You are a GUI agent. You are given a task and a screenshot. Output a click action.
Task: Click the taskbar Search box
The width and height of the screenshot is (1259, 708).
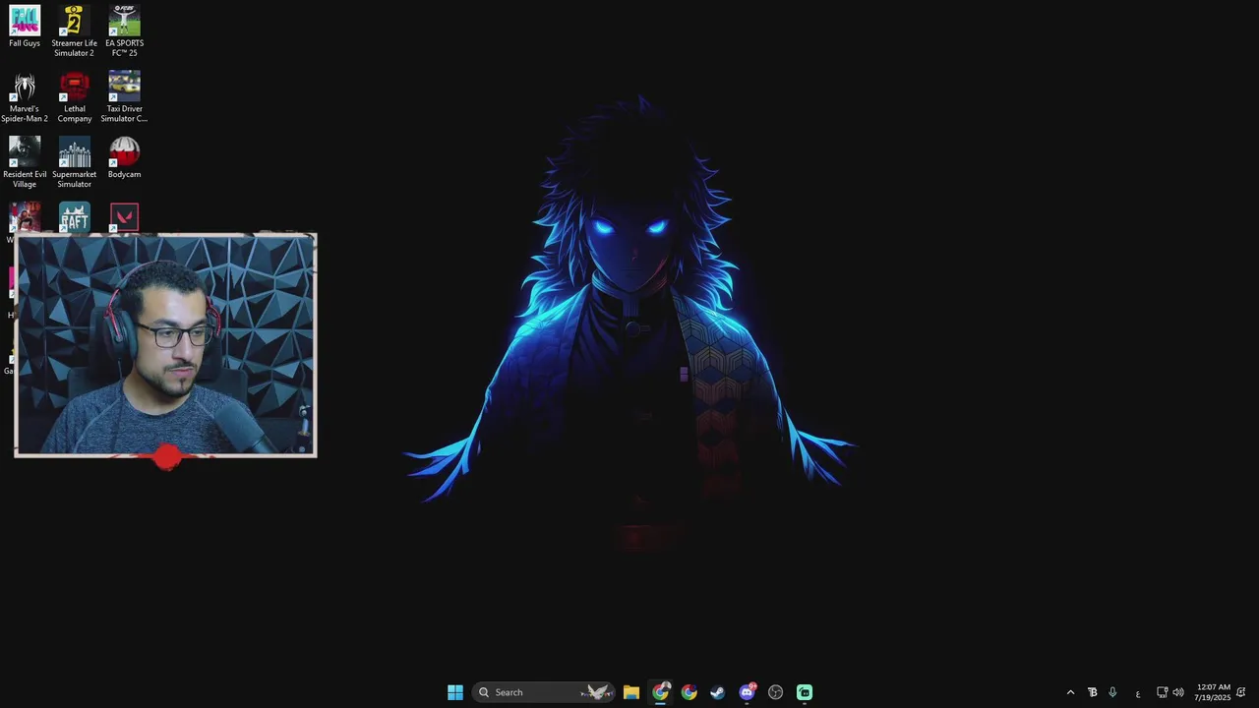coord(543,692)
